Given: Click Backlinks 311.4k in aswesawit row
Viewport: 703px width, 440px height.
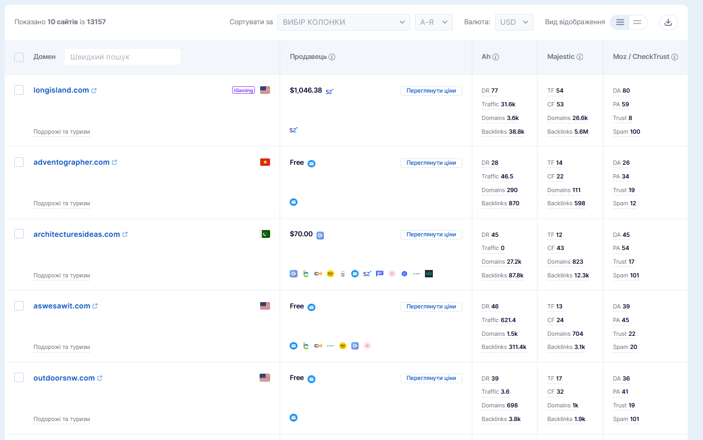Looking at the screenshot, I should pos(504,347).
